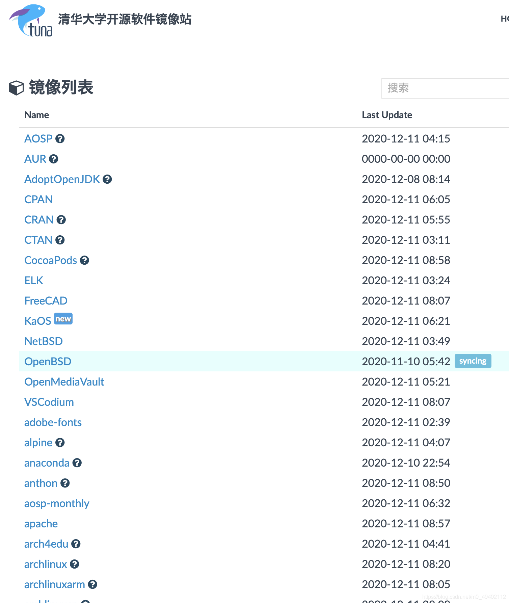Open help icon next to AOSP

60,139
